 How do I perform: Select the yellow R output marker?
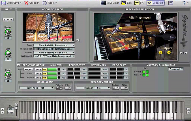tap(169, 53)
